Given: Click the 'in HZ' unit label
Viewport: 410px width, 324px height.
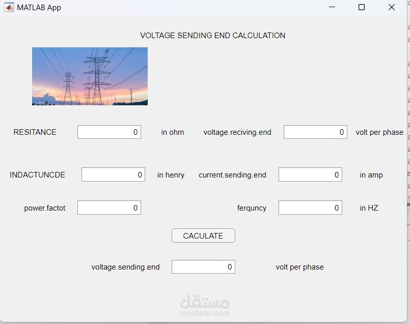Looking at the screenshot, I should pyautogui.click(x=369, y=208).
